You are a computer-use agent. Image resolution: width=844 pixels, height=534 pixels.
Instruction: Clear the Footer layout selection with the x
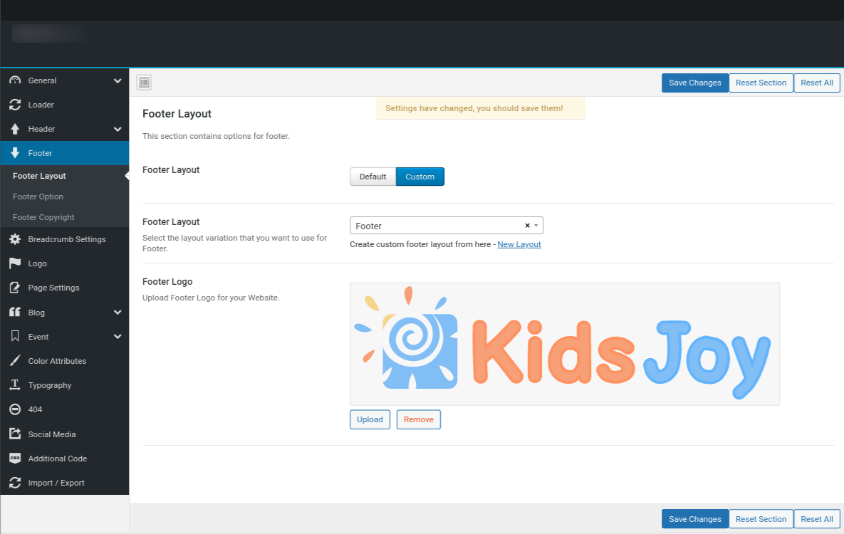tap(528, 226)
